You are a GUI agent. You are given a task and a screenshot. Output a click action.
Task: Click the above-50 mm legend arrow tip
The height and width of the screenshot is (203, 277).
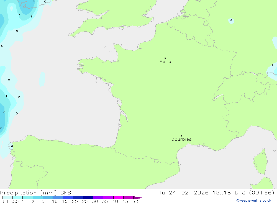pos(138,197)
